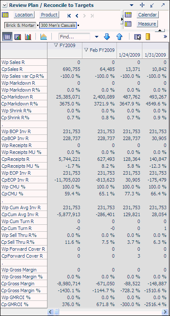The height and width of the screenshot is (316, 170).
Task: Switch to grid table view icon
Action: (7, 37)
